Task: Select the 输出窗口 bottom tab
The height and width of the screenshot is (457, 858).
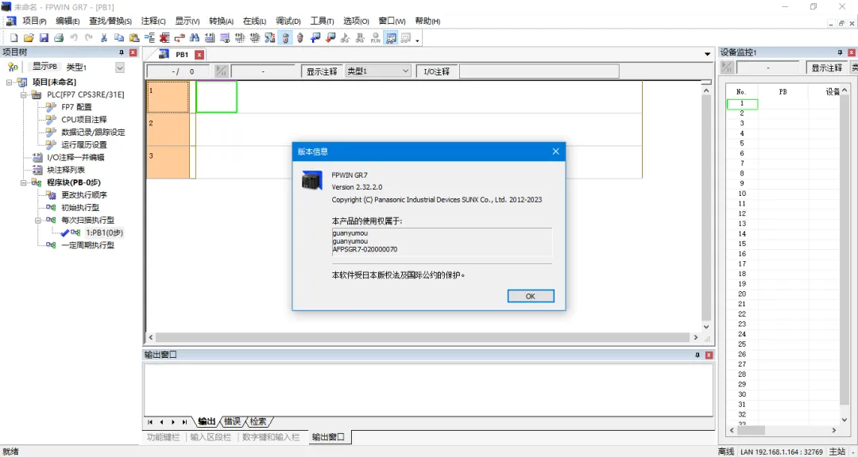Action: click(328, 437)
